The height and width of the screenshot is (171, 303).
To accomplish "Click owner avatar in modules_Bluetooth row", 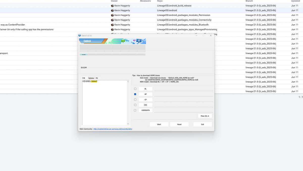I will coord(112,25).
